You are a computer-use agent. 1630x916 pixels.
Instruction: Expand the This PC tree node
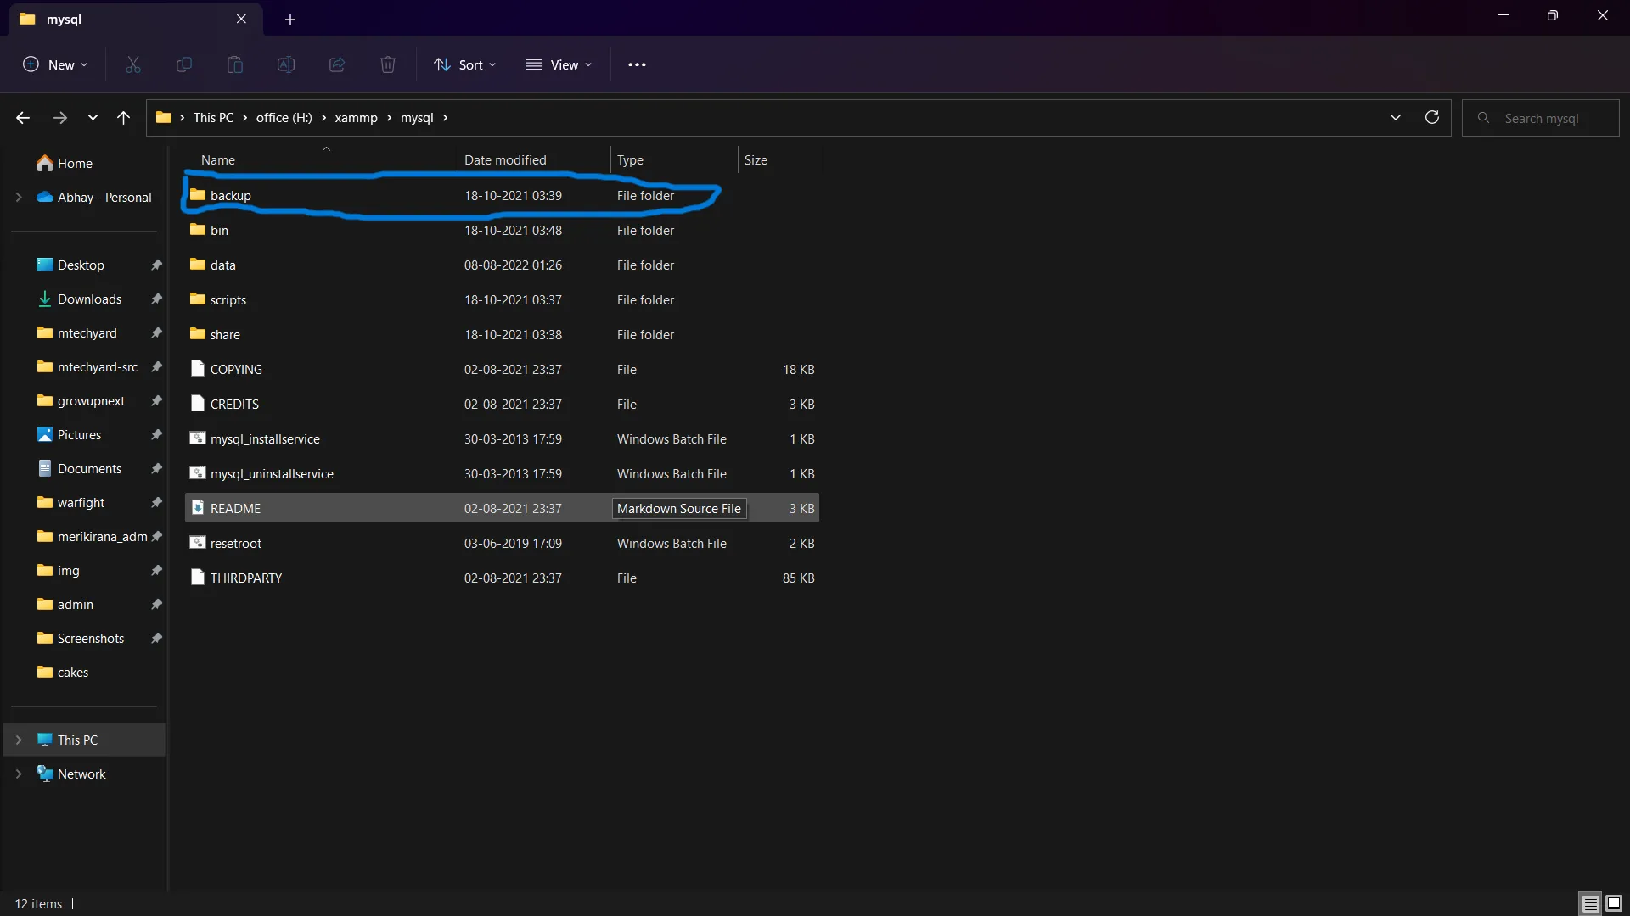tap(19, 740)
